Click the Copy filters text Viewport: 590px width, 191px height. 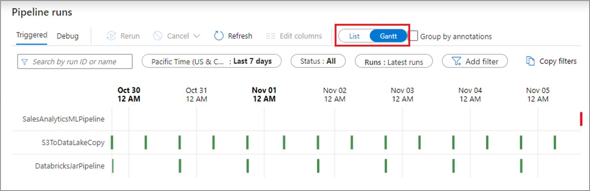coord(558,61)
